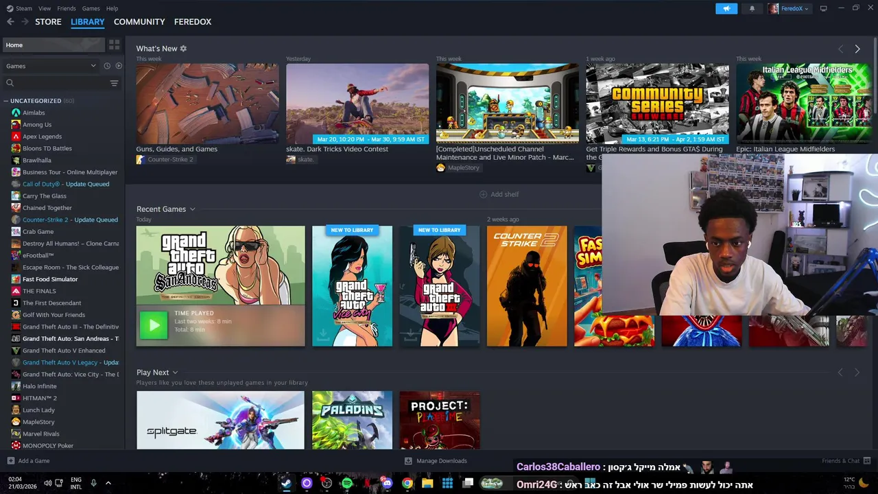Open Spotify from the taskbar
Viewport: 878px width, 494px height.
click(x=346, y=483)
